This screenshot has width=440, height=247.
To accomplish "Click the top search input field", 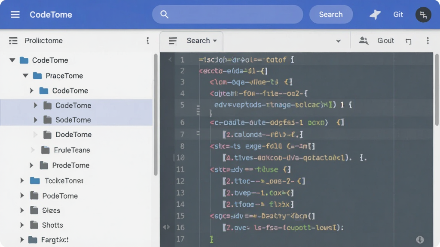I will click(227, 14).
